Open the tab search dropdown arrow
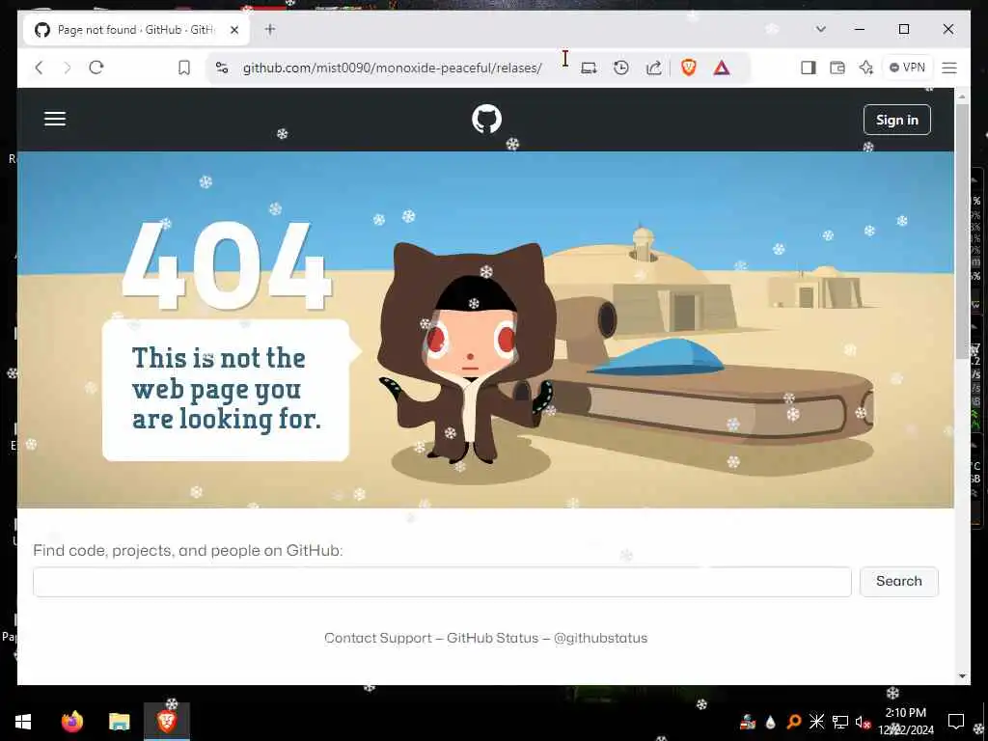 click(820, 29)
